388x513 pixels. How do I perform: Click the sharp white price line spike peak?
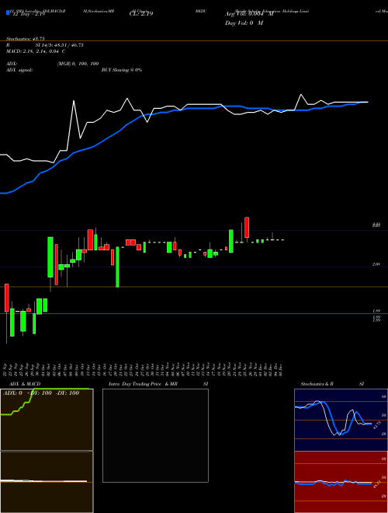74,101
